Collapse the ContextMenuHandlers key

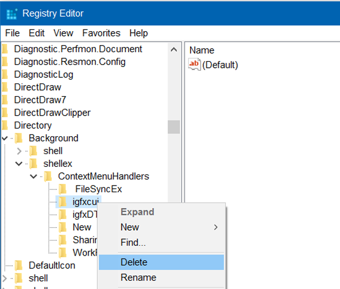[x=33, y=176]
